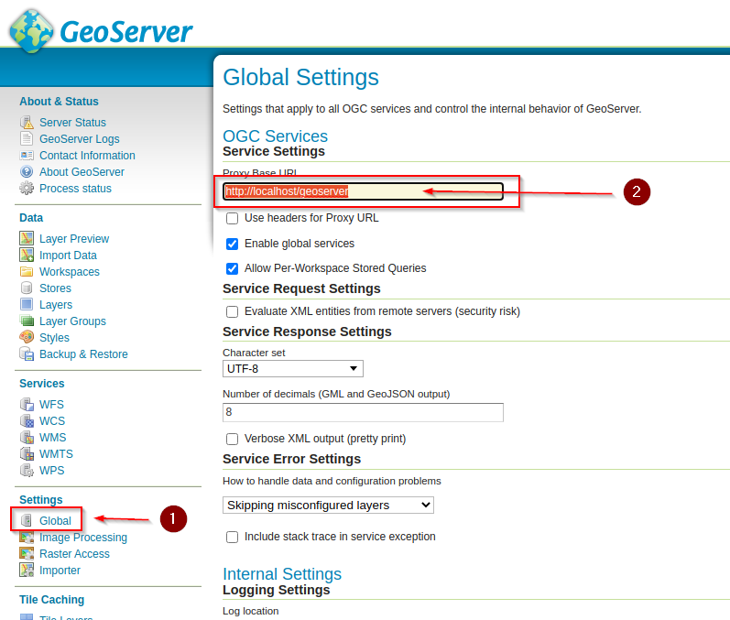This screenshot has width=730, height=620.
Task: Open the WPS service link
Action: pos(51,471)
